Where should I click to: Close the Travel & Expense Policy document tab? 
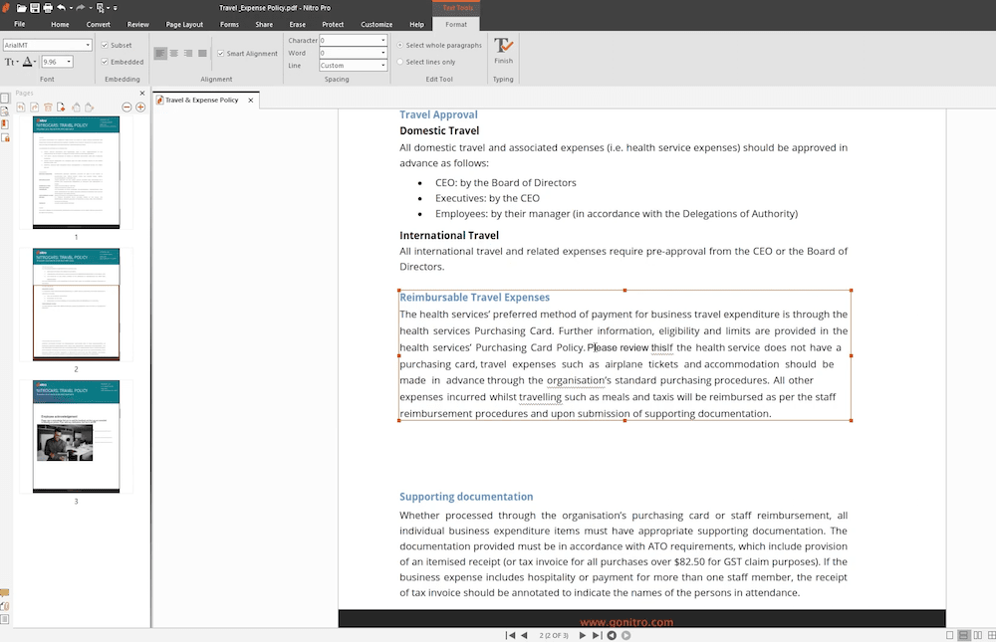pyautogui.click(x=251, y=100)
